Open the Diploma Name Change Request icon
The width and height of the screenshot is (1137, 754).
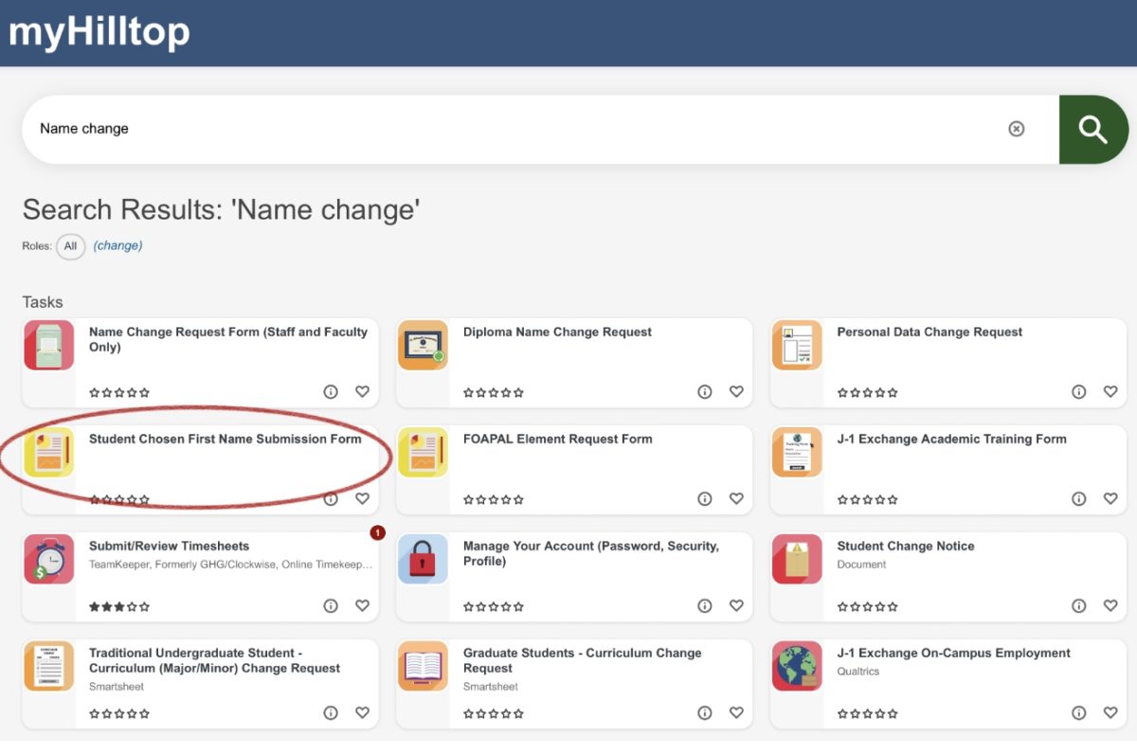point(423,345)
